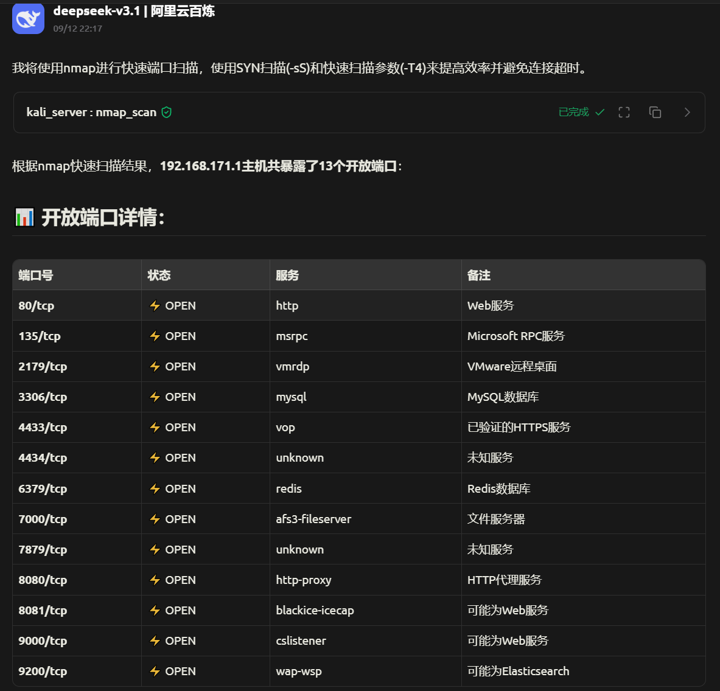Click the DeepSeek whale avatar icon

click(28, 18)
